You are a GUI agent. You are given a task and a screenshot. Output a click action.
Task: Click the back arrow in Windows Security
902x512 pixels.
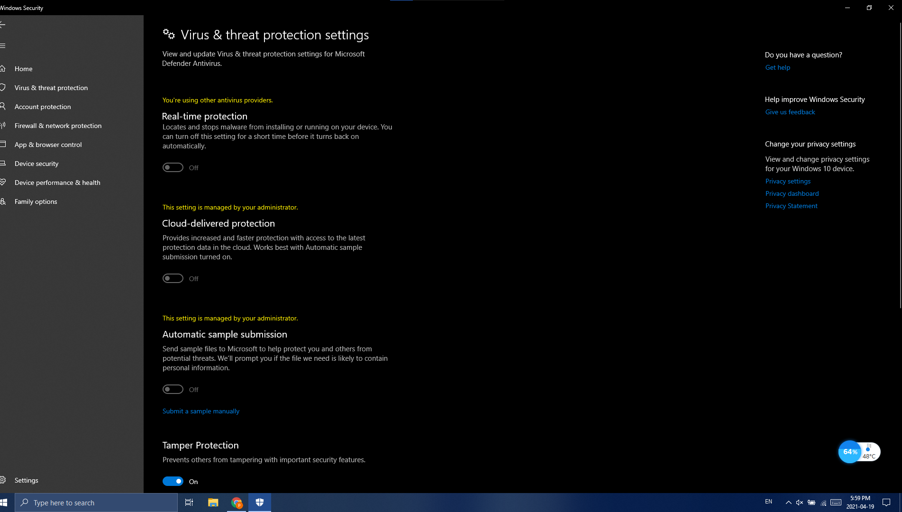click(x=2, y=25)
